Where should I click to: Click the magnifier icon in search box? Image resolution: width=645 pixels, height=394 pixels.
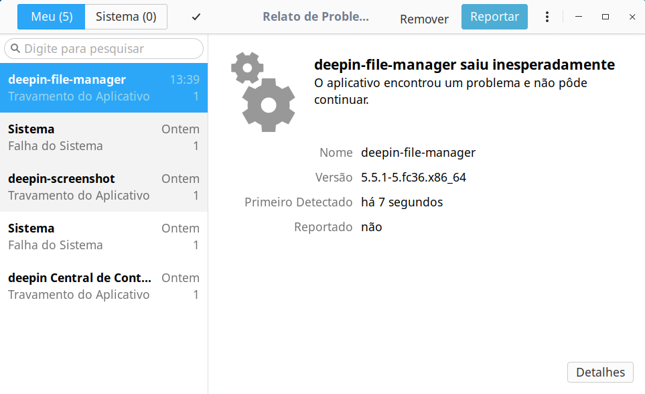[x=17, y=48]
